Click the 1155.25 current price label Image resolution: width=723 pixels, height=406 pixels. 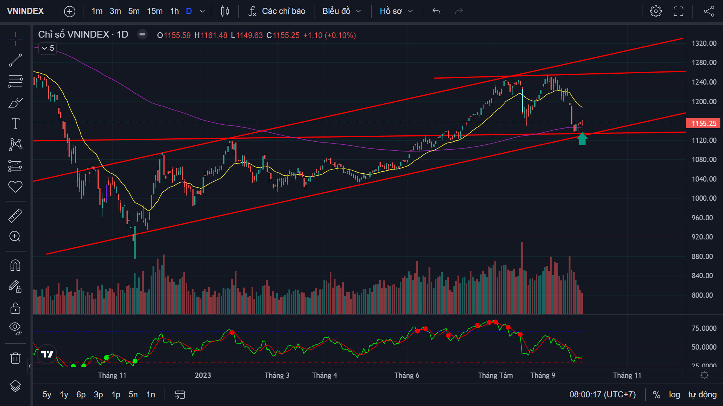(703, 123)
